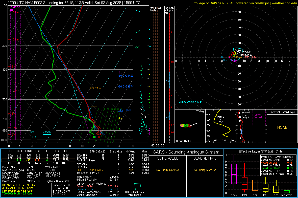Click the SFC-1km SRH row

113,155
